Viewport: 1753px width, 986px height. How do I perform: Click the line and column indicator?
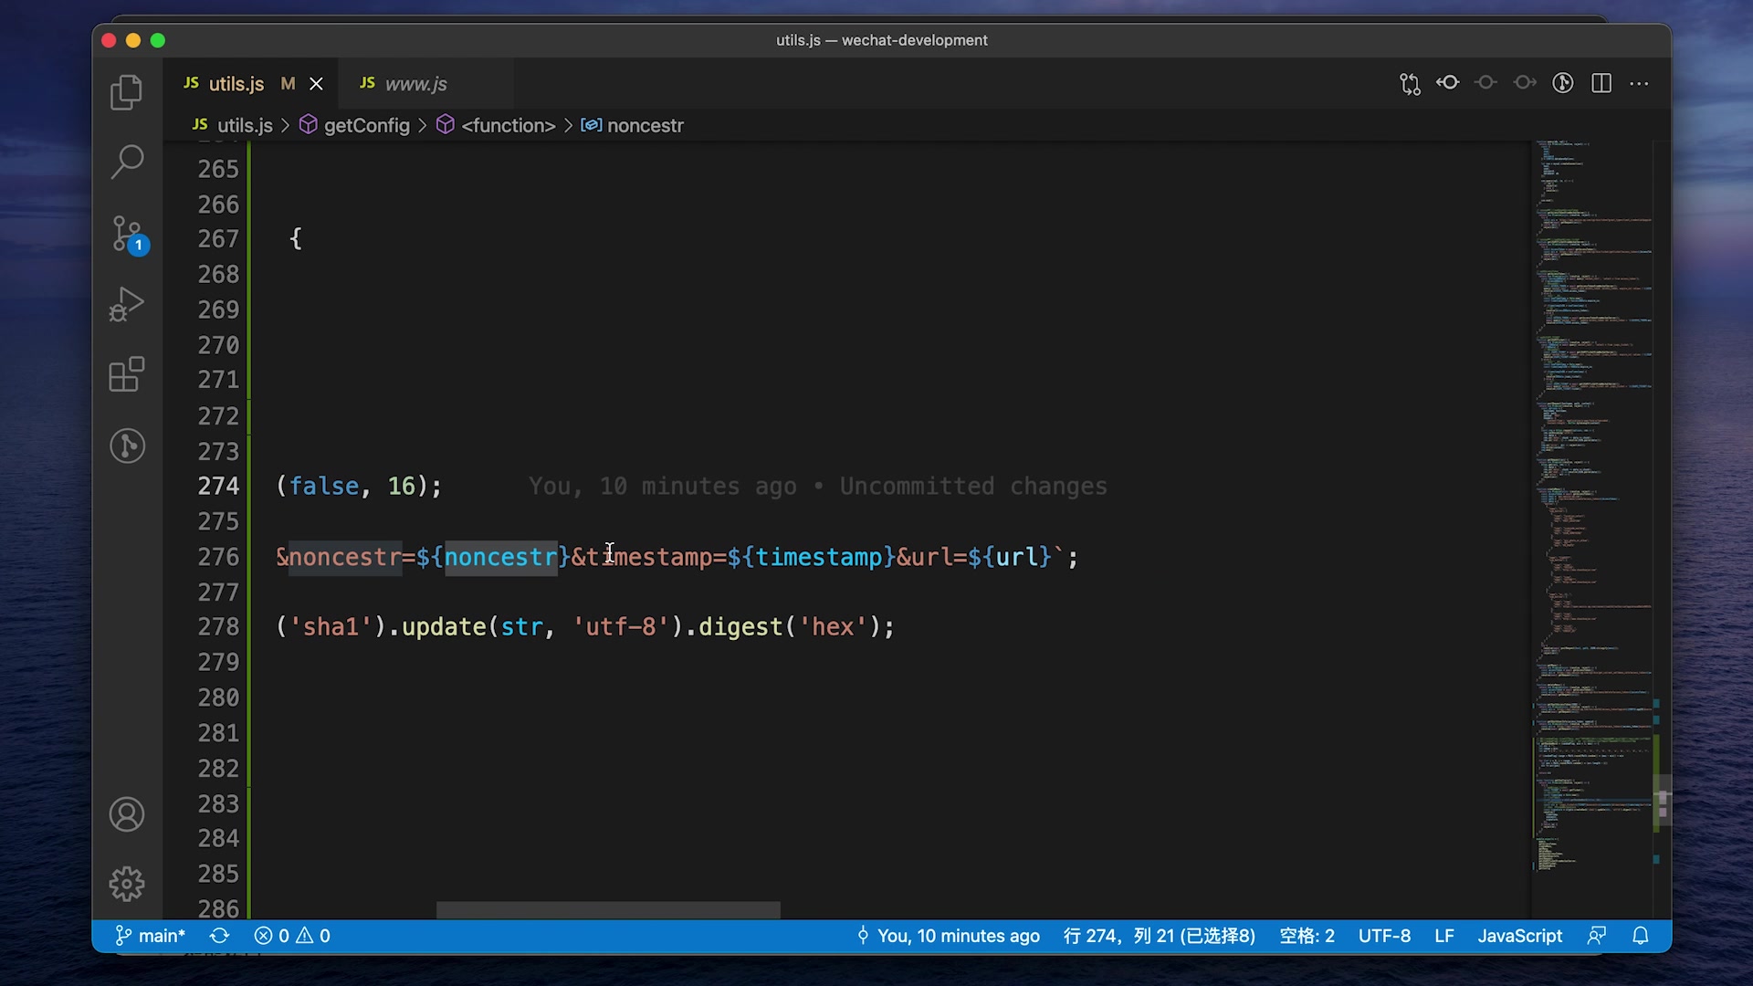(1160, 936)
